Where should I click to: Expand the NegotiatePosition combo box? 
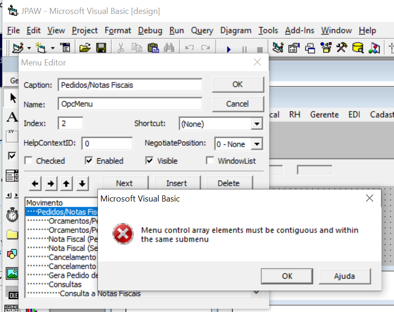256,144
